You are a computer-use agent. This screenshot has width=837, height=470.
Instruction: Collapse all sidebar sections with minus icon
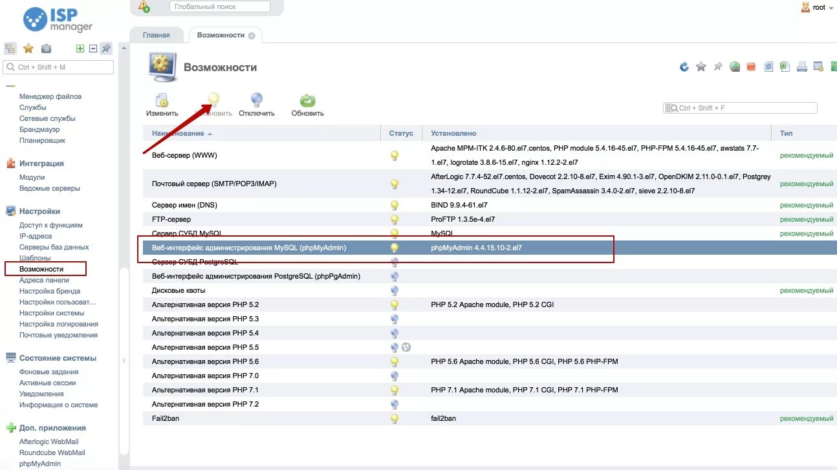[x=93, y=48]
